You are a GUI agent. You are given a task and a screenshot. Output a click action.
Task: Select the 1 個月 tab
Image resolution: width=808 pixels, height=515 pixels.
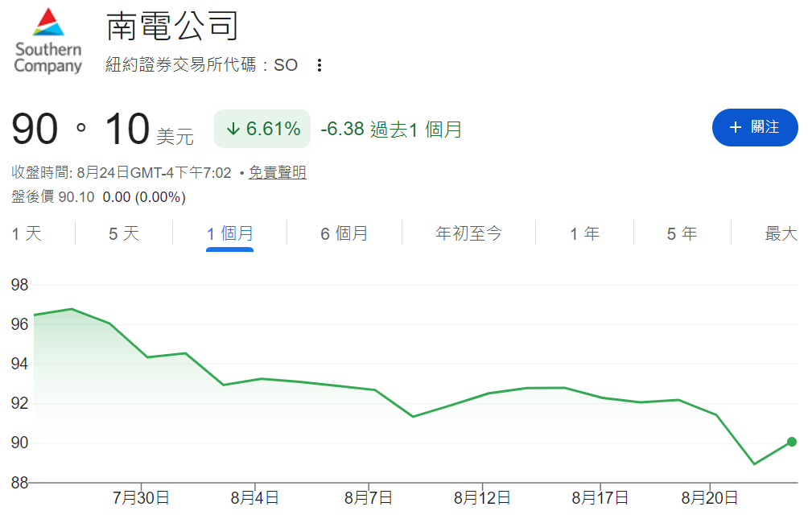[230, 233]
